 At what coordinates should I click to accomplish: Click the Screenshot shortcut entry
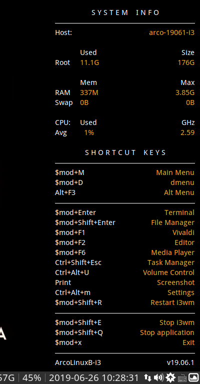176,282
